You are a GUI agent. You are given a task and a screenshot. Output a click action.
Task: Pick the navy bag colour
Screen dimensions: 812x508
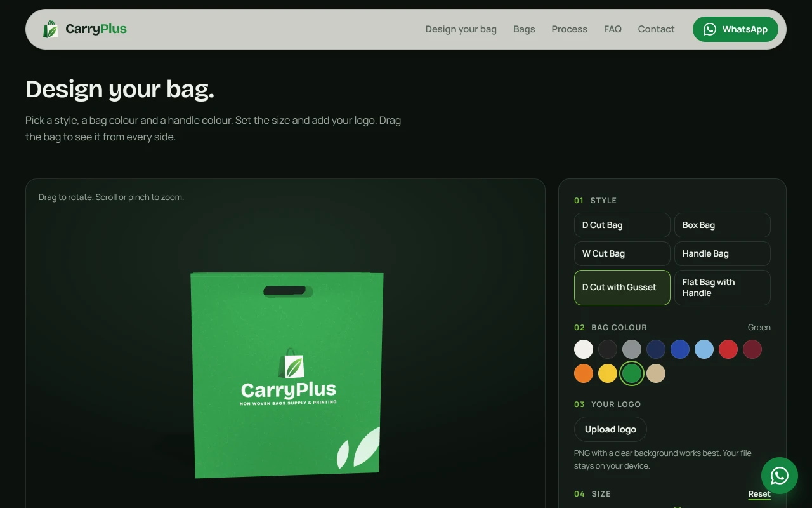pos(656,349)
